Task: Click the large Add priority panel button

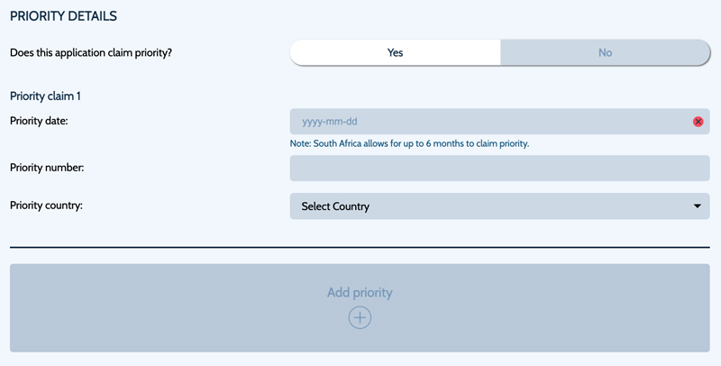Action: click(x=360, y=307)
